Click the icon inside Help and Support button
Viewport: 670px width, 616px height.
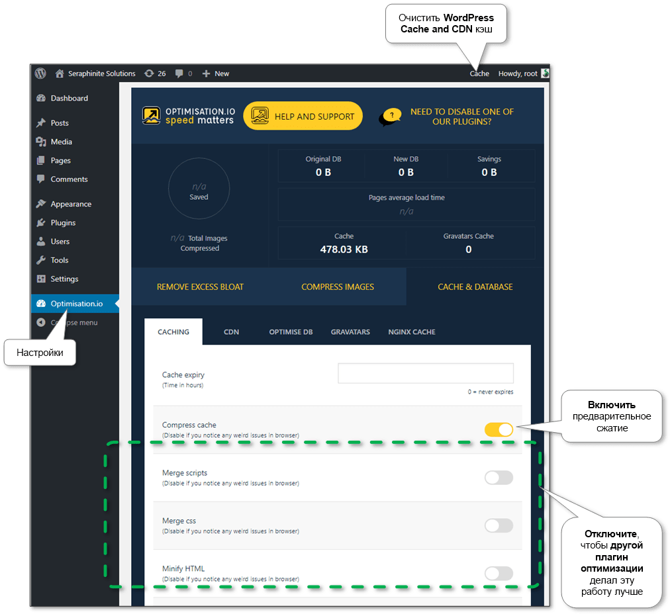(x=260, y=116)
